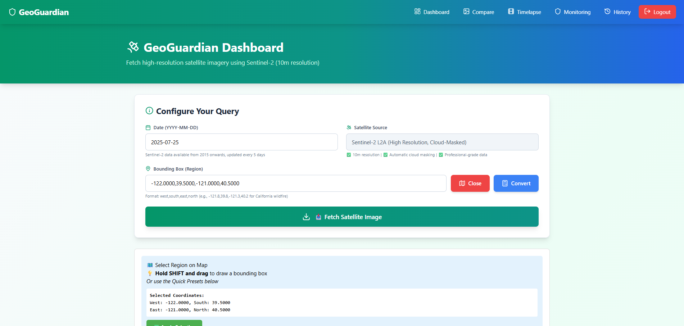Image resolution: width=684 pixels, height=326 pixels.
Task: Focus the bounding box coordinates input
Action: (296, 184)
